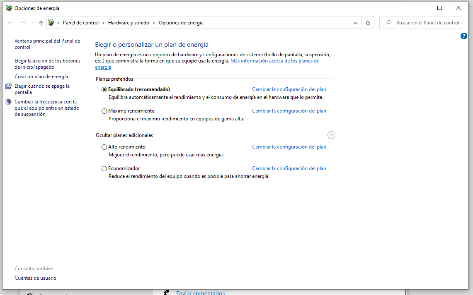The height and width of the screenshot is (295, 473).
Task: Open help with the blue question mark
Action: pyautogui.click(x=463, y=36)
